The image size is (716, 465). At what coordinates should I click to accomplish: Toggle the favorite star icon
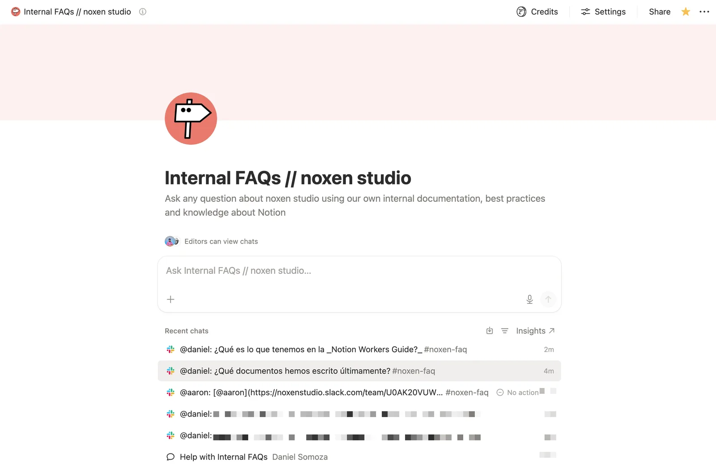coord(686,12)
